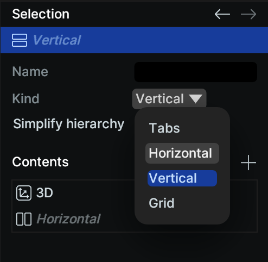Click the Simplify hierarchy button
Image resolution: width=268 pixels, height=262 pixels.
point(69,124)
